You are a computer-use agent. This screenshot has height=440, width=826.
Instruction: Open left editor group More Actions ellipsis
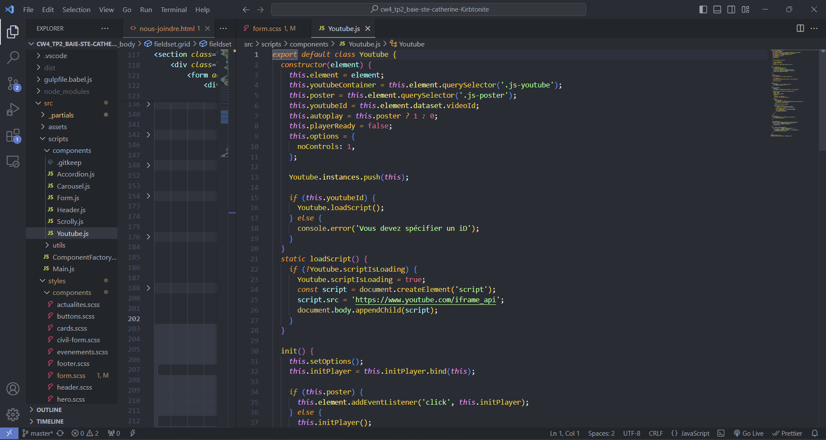(223, 28)
